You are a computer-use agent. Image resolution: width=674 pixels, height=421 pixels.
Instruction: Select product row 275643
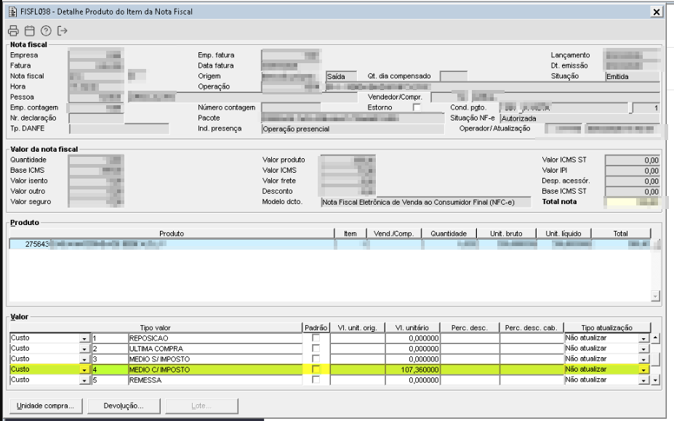click(x=330, y=244)
